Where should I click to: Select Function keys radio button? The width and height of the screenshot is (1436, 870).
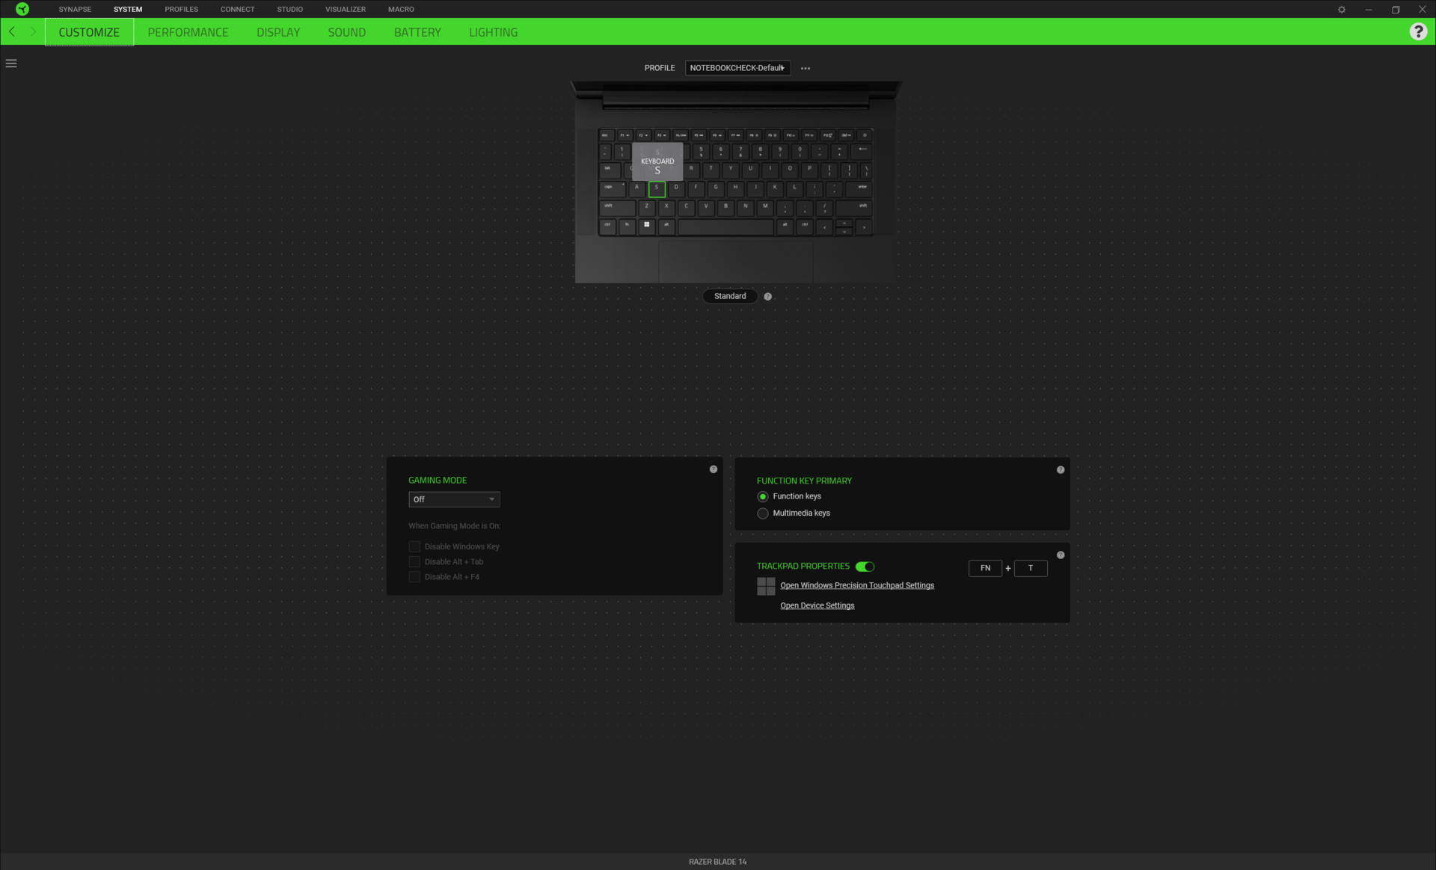(x=763, y=496)
